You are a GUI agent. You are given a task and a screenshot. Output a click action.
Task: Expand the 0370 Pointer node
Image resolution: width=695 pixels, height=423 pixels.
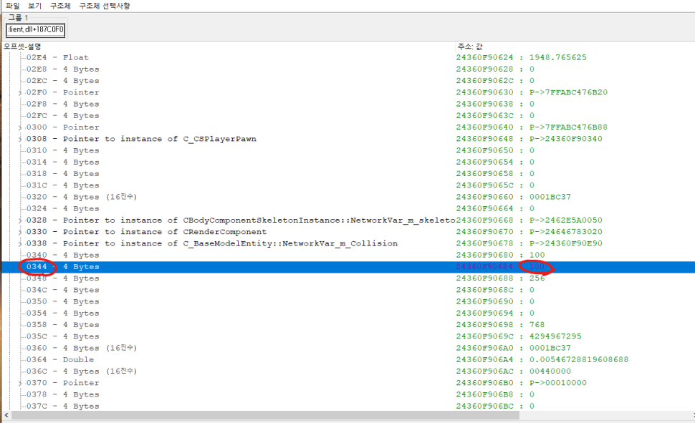pos(20,383)
